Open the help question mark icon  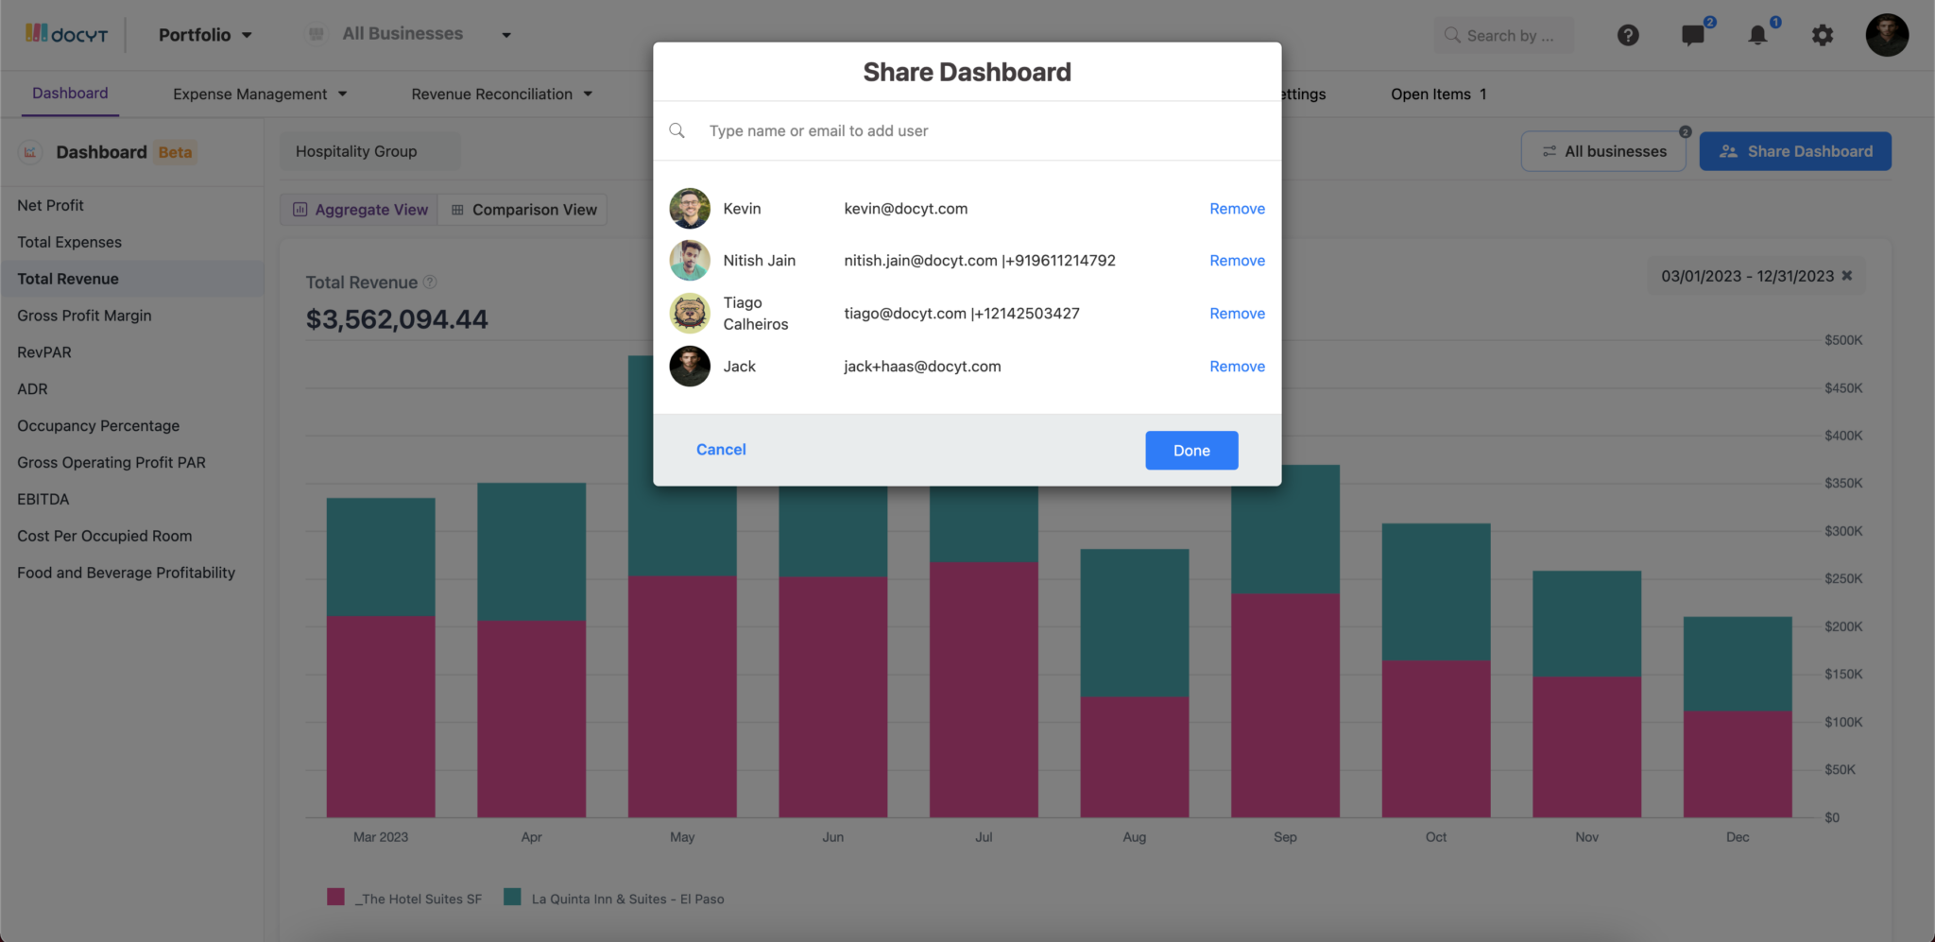(x=1629, y=35)
